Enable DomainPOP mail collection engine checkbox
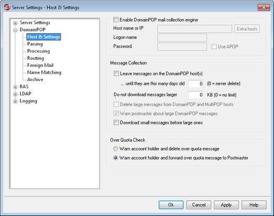The image size is (274, 216). (x=116, y=19)
